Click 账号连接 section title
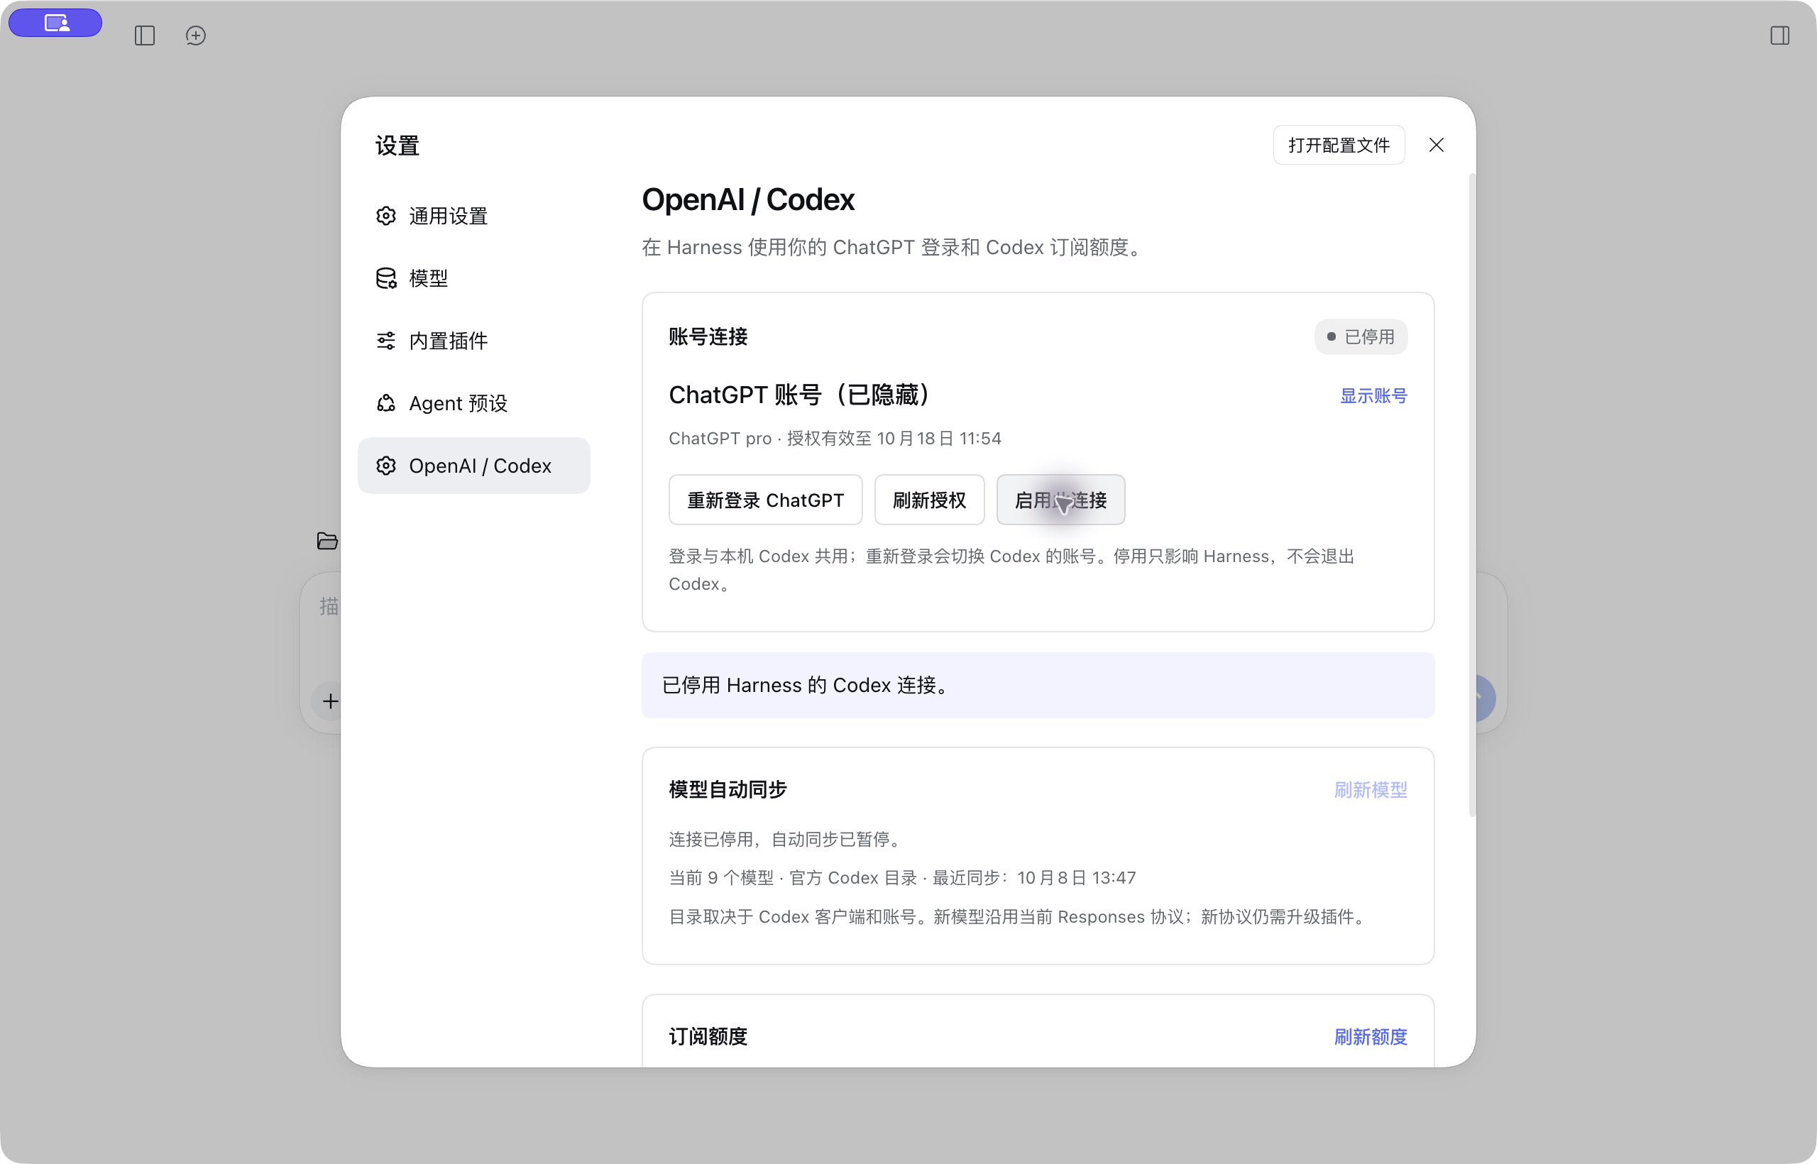 pos(708,336)
